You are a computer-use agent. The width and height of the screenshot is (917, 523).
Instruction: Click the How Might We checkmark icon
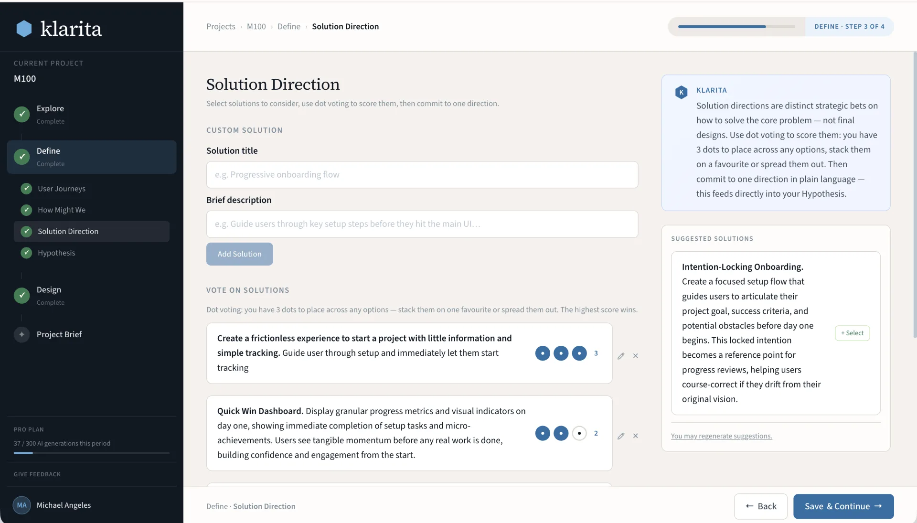tap(27, 210)
